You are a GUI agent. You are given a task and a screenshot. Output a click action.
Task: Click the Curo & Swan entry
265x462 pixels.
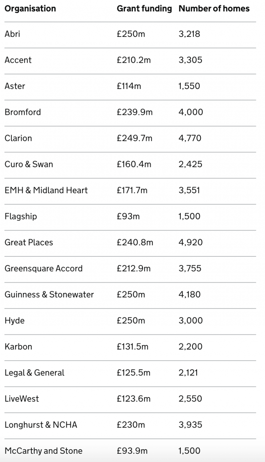coord(29,164)
